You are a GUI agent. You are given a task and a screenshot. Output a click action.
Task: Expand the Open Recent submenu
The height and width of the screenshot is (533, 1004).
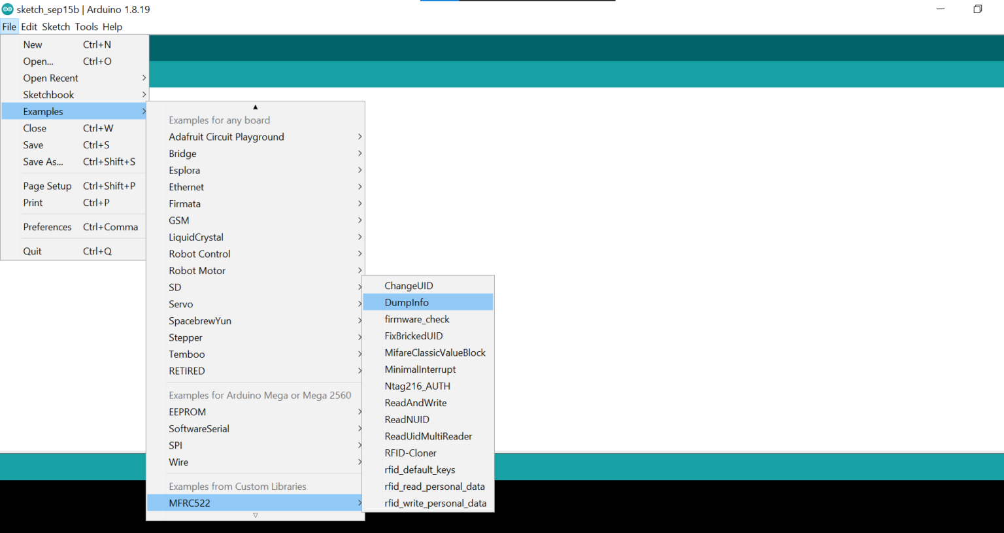pyautogui.click(x=51, y=78)
